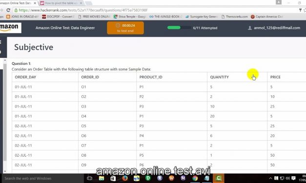Open the 'Themovie4u.com' bookmark
306x183 pixels.
235,17
